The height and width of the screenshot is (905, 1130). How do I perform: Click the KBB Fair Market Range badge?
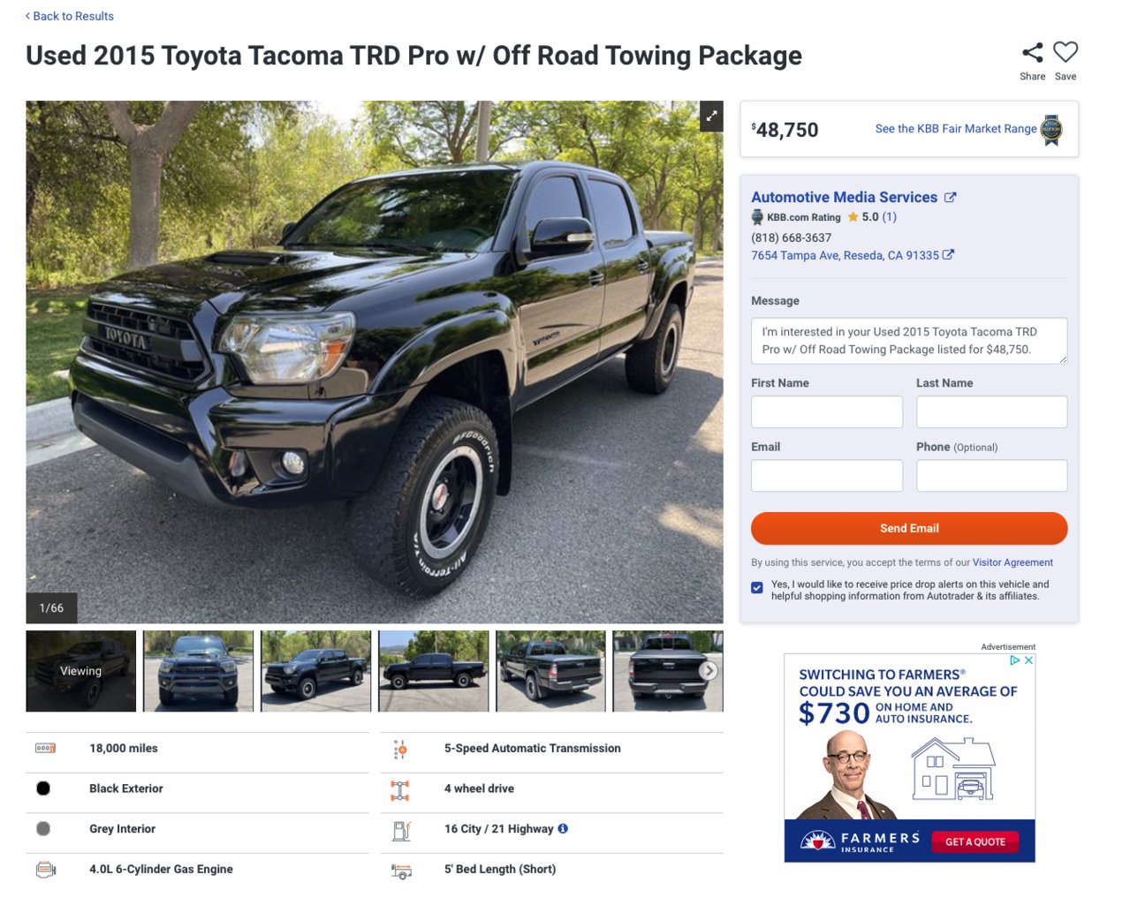[1051, 130]
